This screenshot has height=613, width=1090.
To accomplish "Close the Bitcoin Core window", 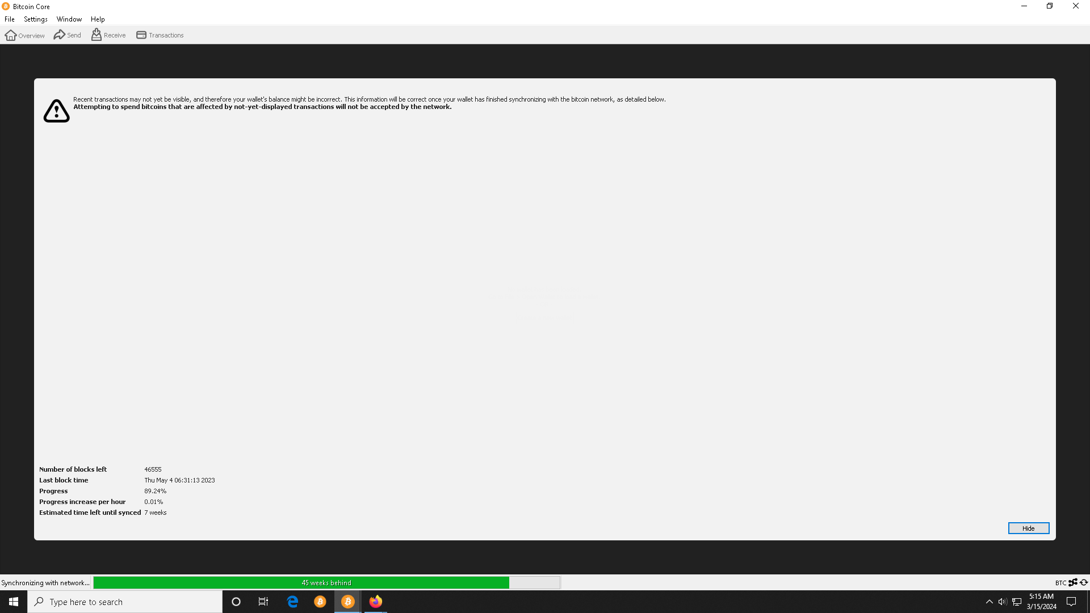I will point(1076,6).
